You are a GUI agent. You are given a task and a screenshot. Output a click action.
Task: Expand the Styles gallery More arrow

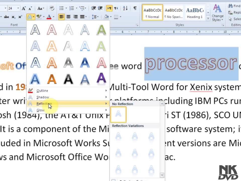(x=208, y=18)
